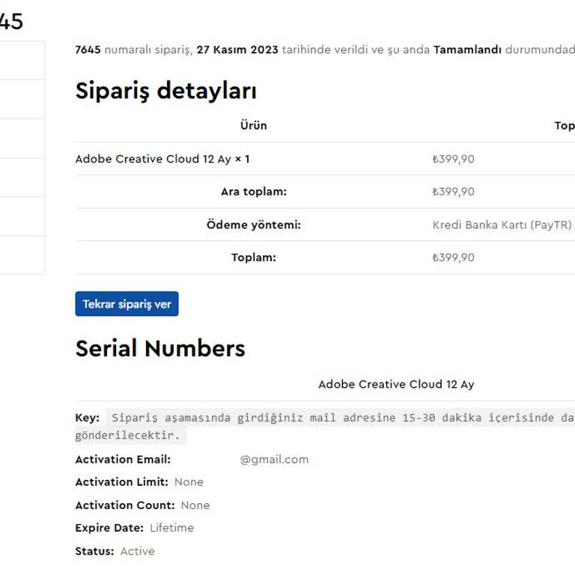Click the 'None' value beside 'Activation Count:'

(x=195, y=505)
